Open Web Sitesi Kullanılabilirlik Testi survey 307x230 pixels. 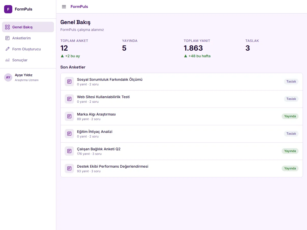[182, 99]
